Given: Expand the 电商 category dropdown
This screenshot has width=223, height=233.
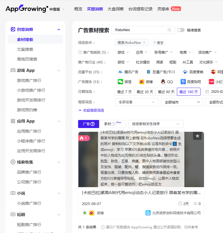Looking at the screenshot, I should 185,52.
